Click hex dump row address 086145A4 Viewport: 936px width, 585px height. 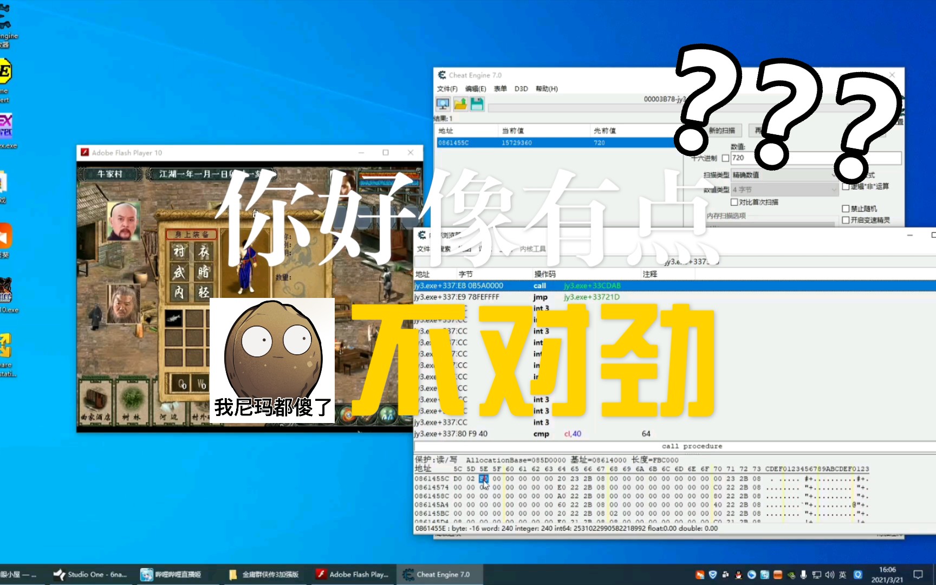432,505
